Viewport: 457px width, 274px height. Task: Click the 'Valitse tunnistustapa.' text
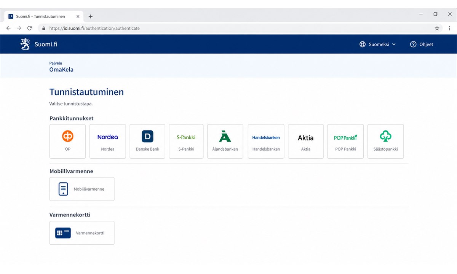(71, 104)
